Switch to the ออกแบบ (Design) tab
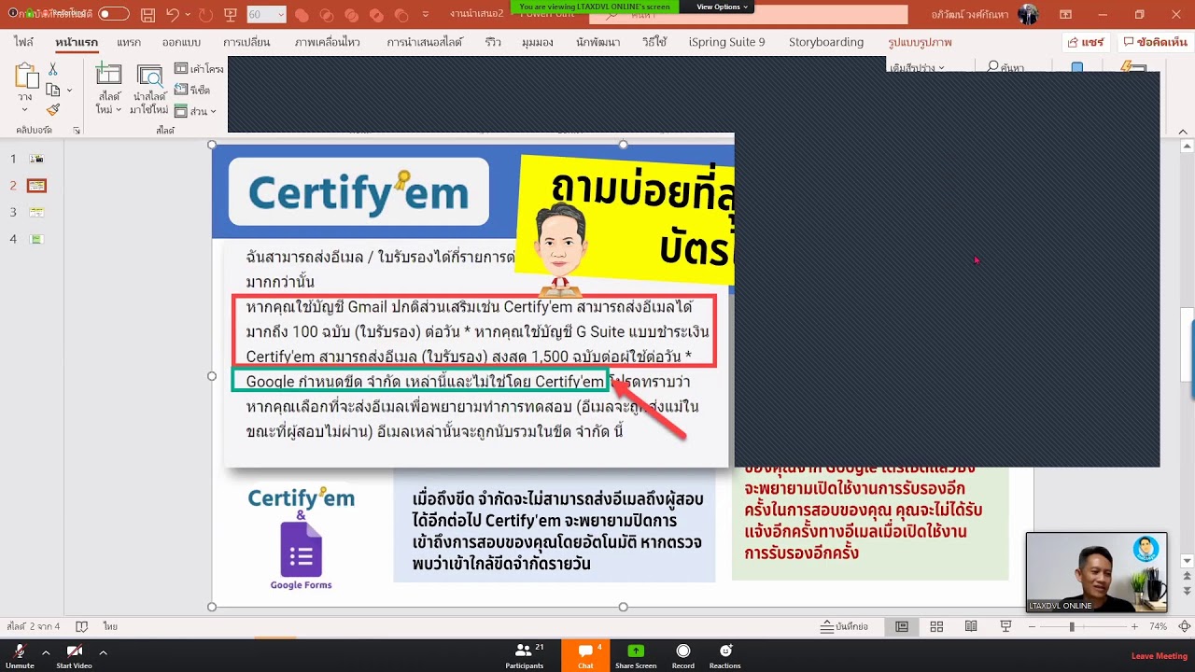The height and width of the screenshot is (672, 1195). click(x=181, y=42)
